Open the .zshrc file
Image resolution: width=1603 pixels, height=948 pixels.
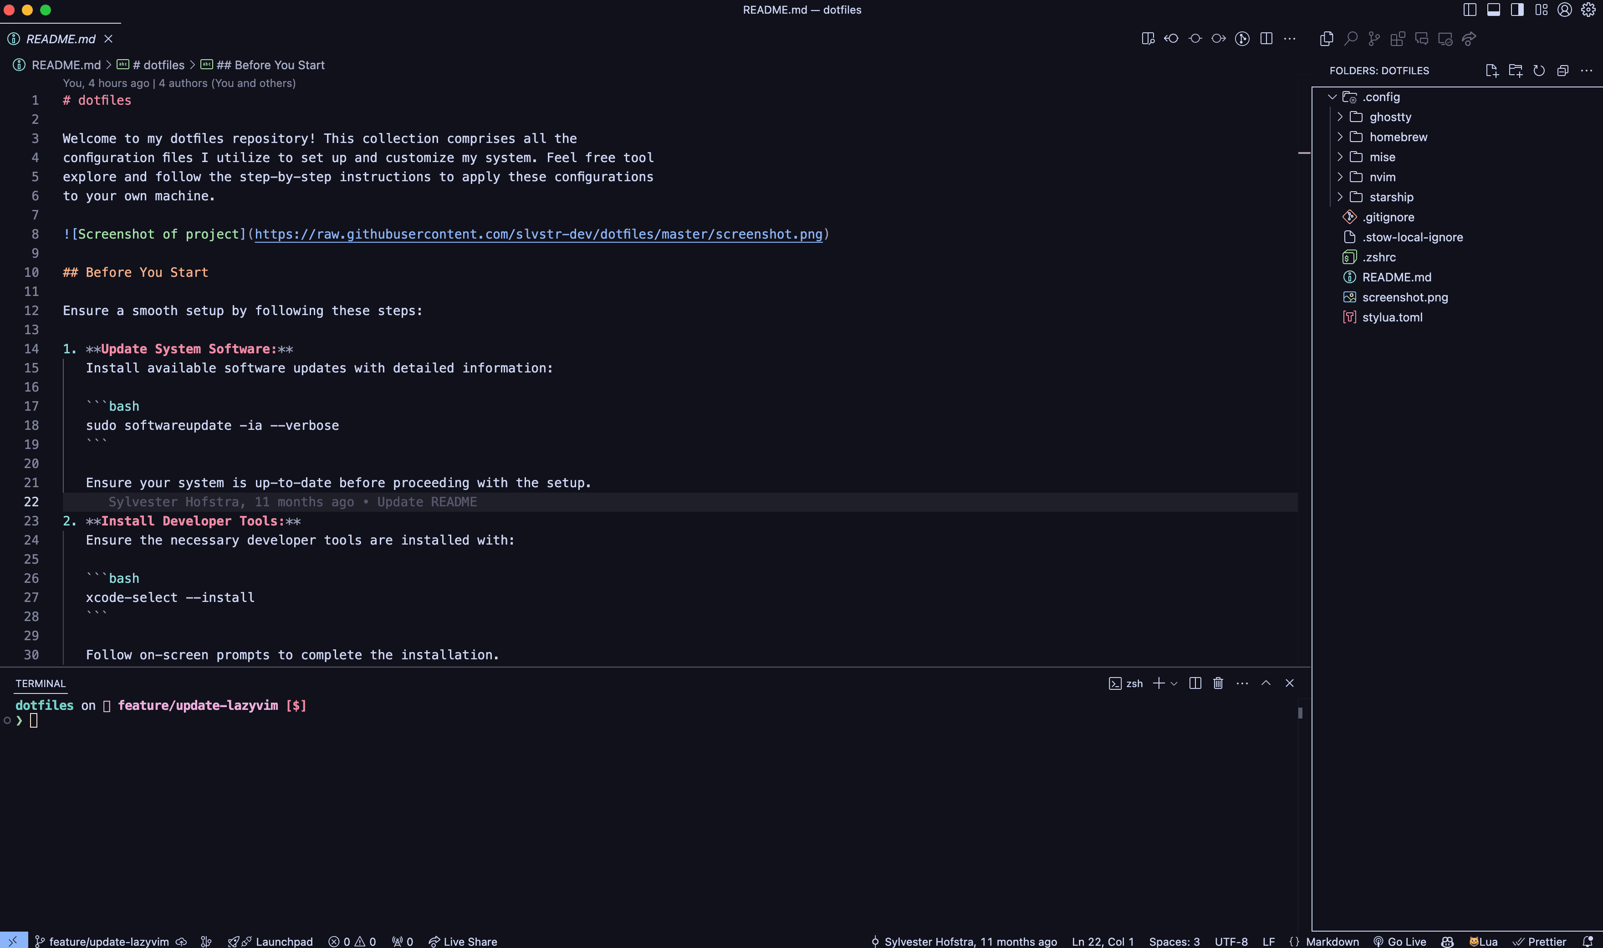tap(1457, 257)
